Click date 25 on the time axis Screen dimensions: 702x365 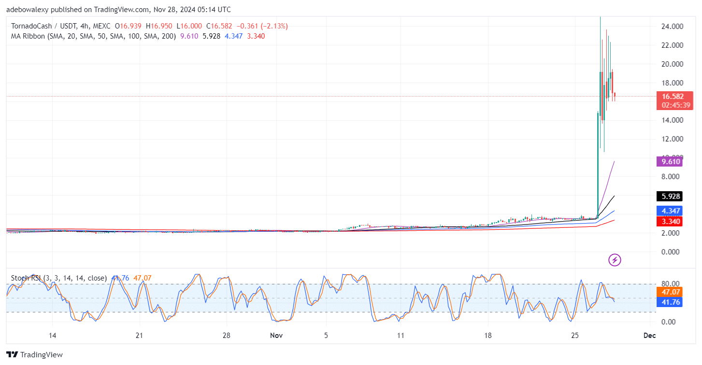(575, 335)
